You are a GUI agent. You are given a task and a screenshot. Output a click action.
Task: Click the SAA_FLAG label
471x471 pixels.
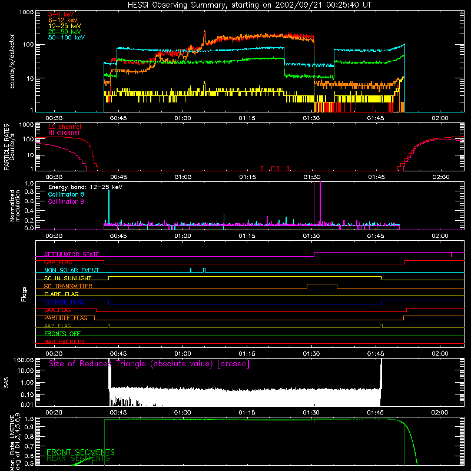[58, 310]
